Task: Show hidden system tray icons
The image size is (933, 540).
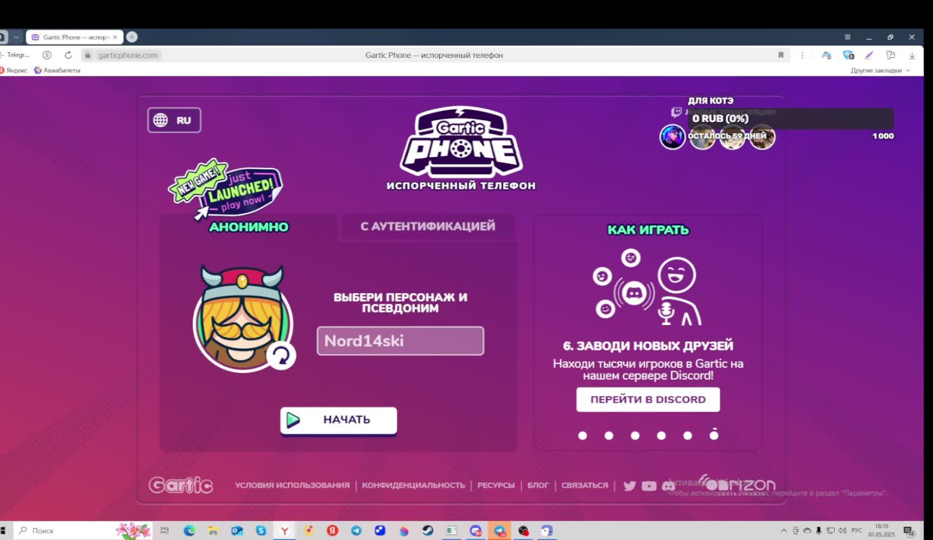Action: coord(783,530)
